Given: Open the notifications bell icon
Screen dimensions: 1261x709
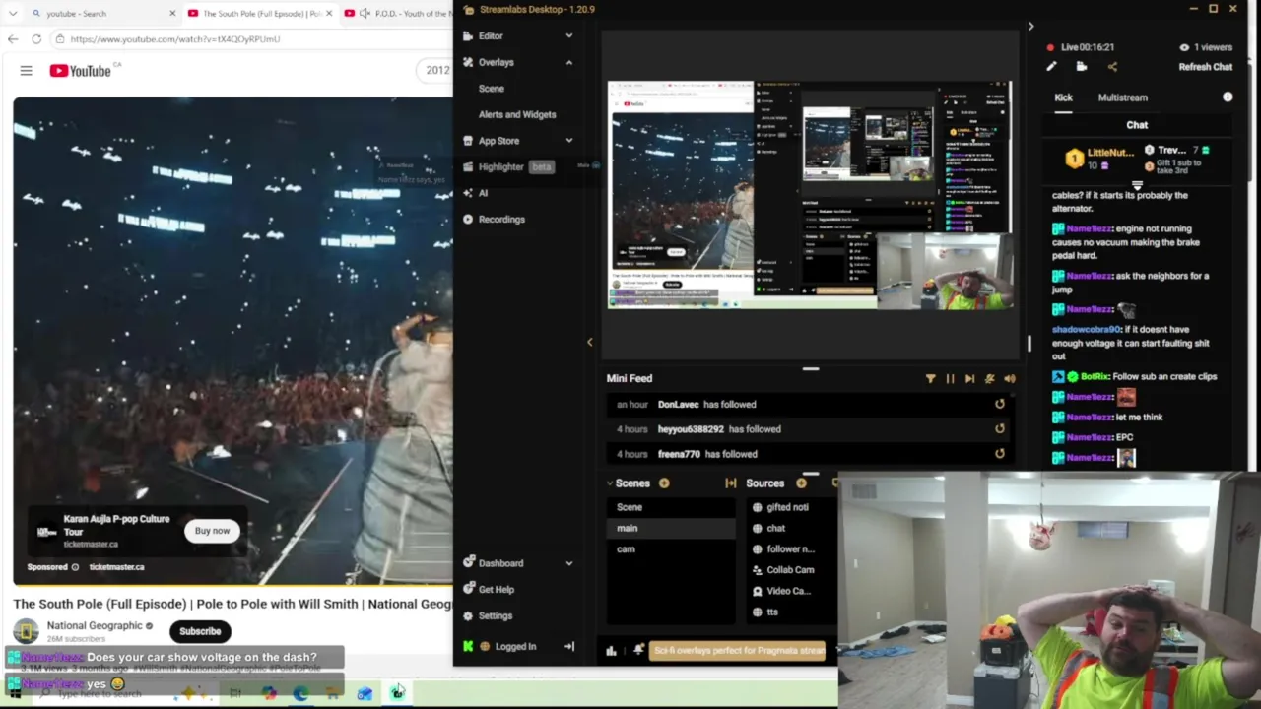Looking at the screenshot, I should click(x=638, y=650).
